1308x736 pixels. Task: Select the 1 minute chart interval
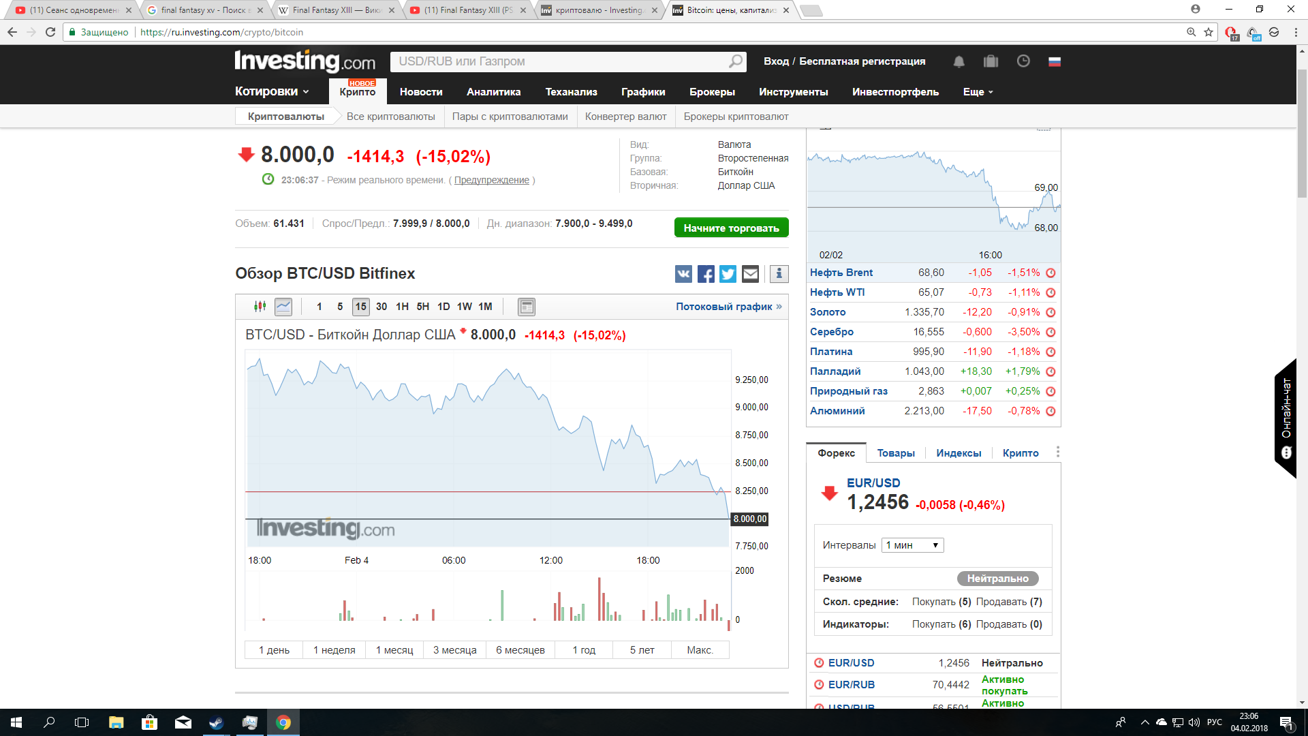click(x=319, y=307)
